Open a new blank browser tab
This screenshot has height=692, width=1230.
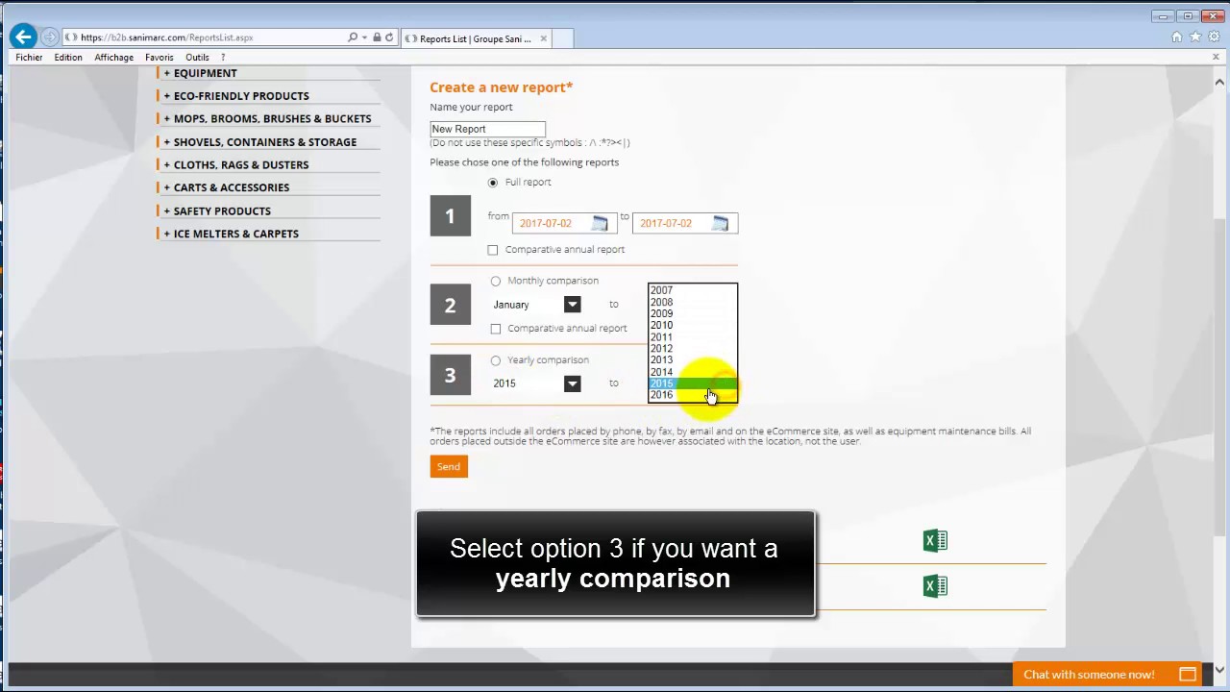[x=563, y=38]
